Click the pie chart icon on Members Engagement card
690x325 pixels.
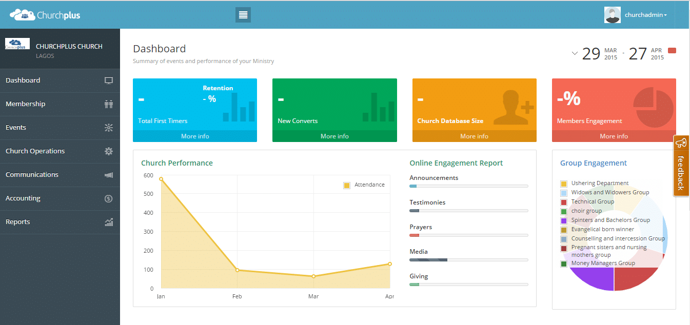pos(653,107)
